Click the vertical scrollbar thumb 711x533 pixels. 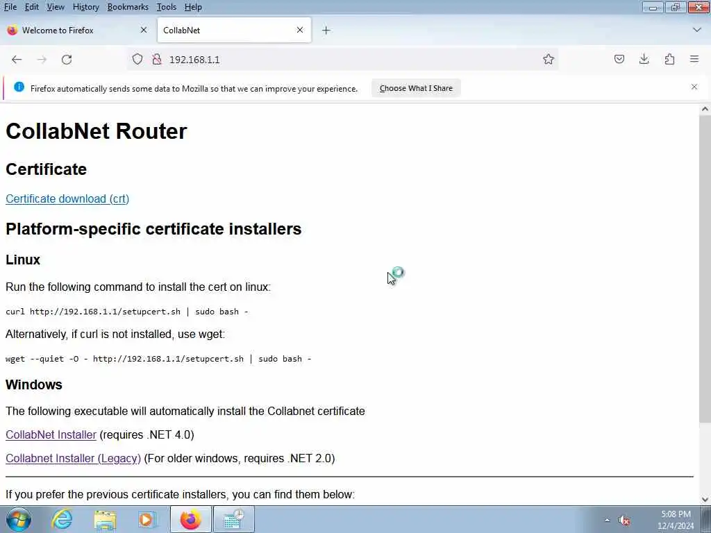coord(705,269)
